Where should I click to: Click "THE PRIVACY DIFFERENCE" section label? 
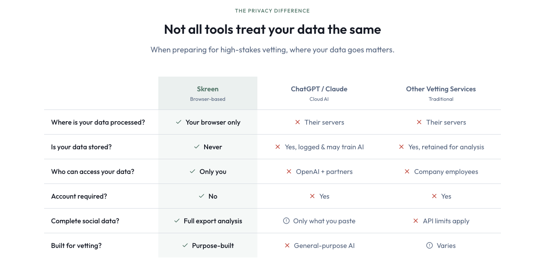[x=273, y=11]
